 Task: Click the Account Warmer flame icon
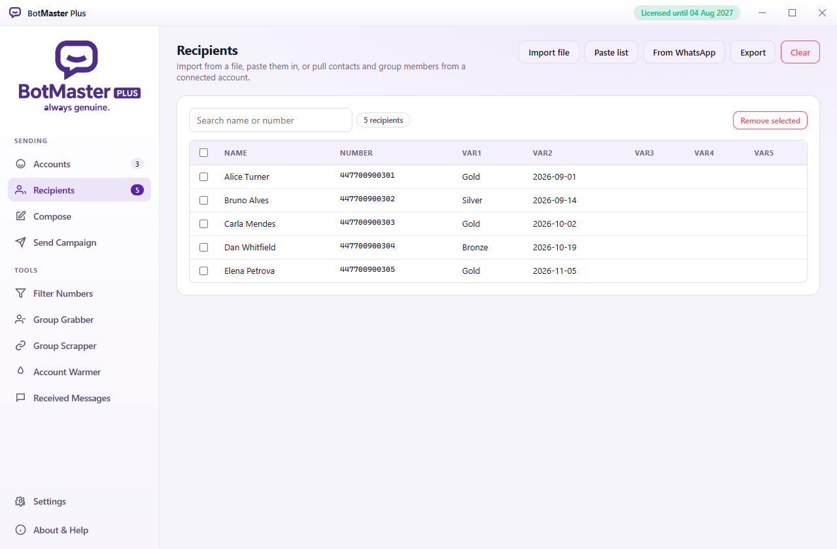click(x=21, y=372)
